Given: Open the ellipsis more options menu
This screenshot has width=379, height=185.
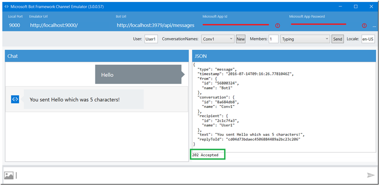Looking at the screenshot, I should point(374,26).
